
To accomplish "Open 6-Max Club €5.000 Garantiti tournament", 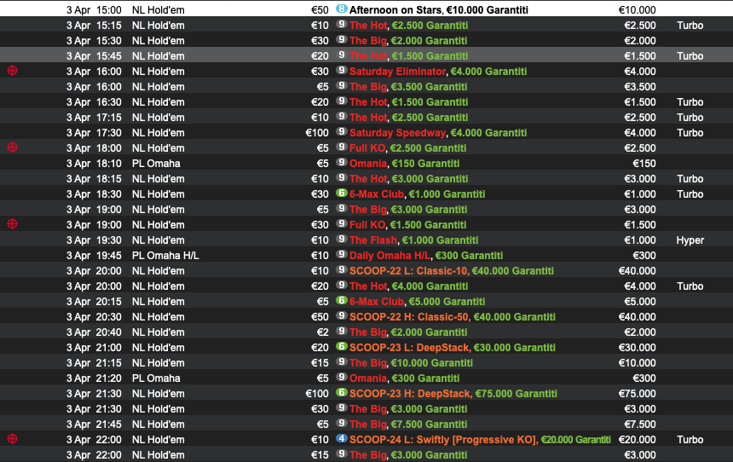I will point(417,302).
